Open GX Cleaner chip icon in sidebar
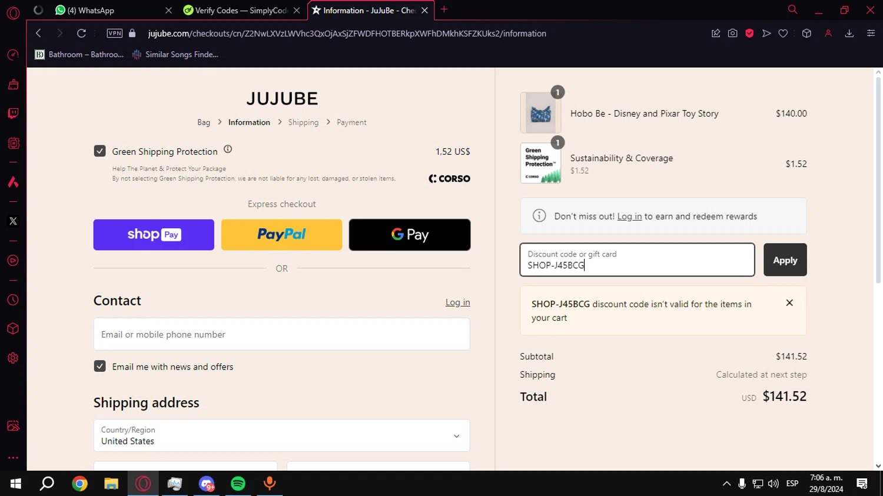 click(x=13, y=143)
